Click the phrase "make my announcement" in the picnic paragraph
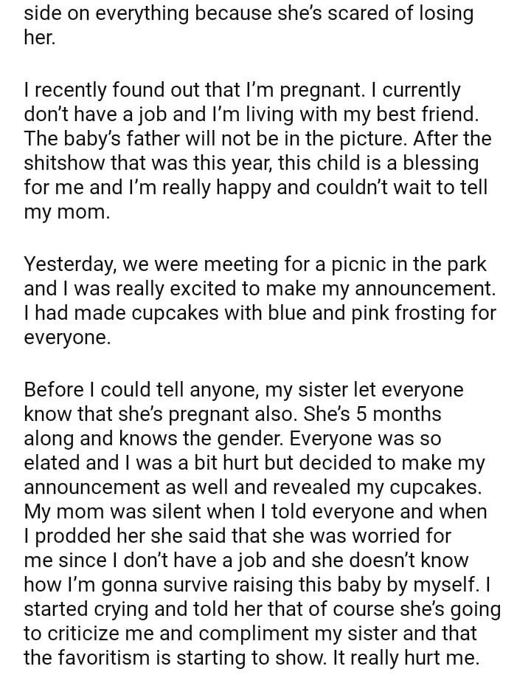 376,288
